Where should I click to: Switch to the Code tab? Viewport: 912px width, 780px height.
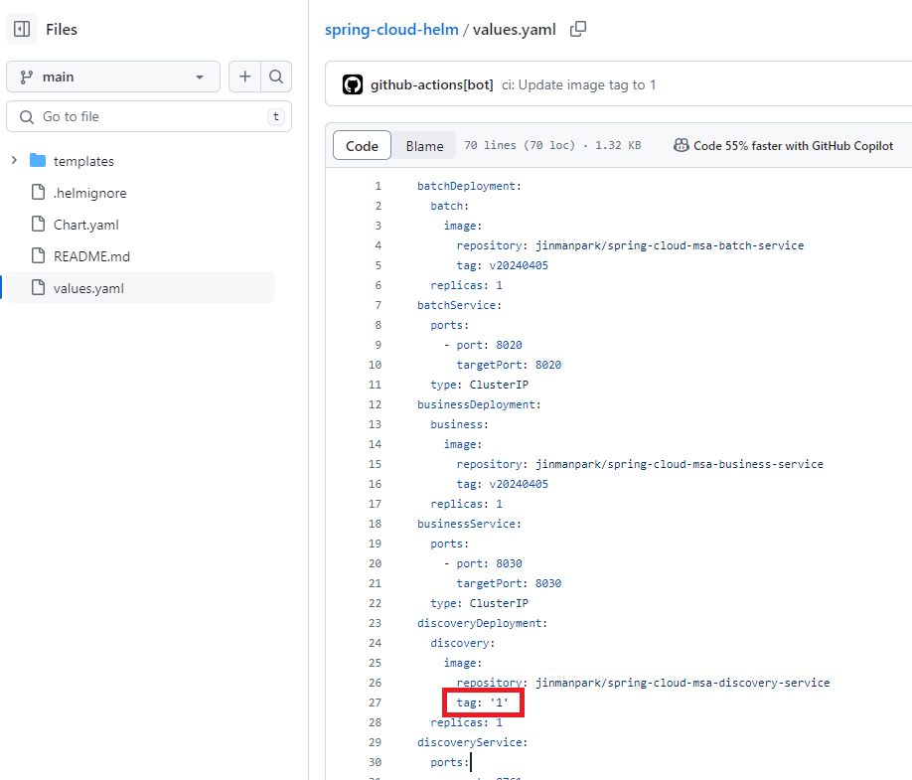tap(362, 146)
